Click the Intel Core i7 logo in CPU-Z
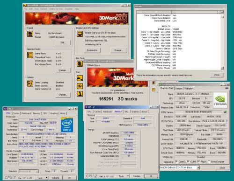This screenshot has width=234, height=181. tap(67, 125)
